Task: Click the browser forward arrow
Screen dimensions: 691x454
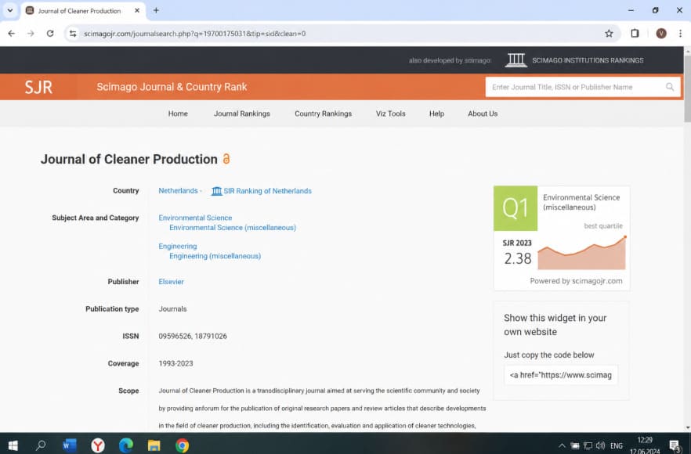Action: tap(31, 34)
